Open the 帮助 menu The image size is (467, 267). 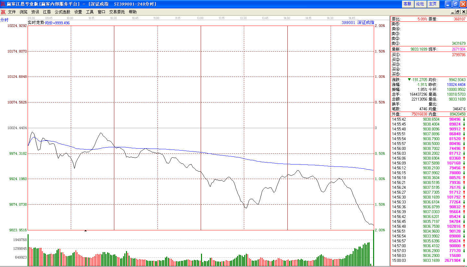tap(133, 12)
